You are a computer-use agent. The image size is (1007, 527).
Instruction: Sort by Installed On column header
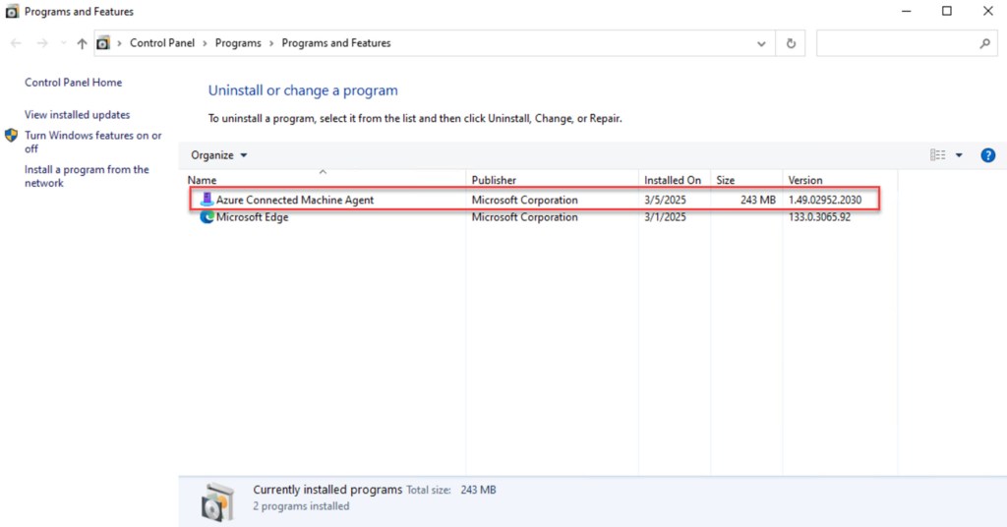673,180
